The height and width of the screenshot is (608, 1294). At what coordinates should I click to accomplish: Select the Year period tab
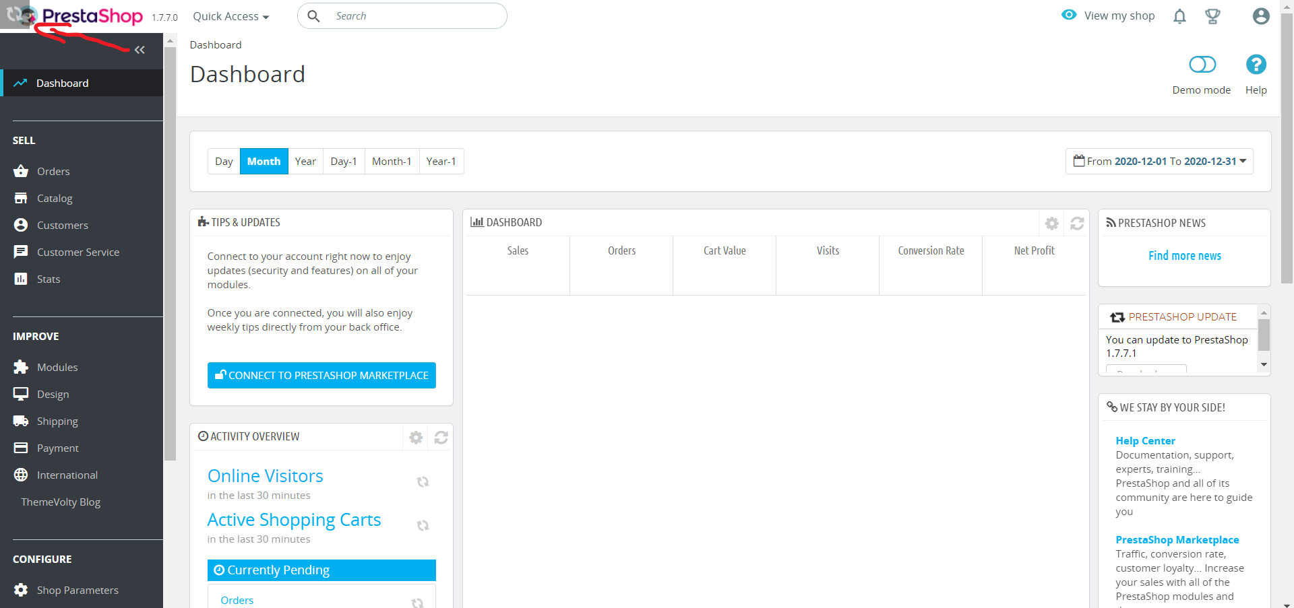[305, 162]
